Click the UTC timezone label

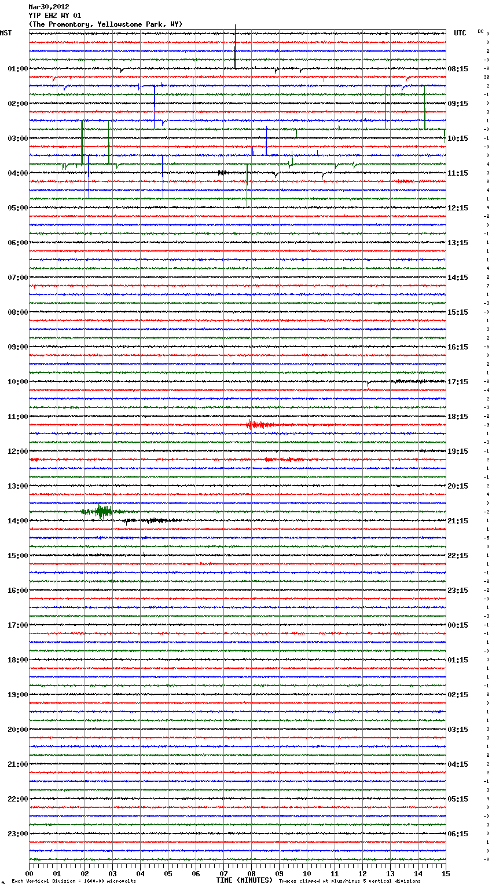coord(460,33)
